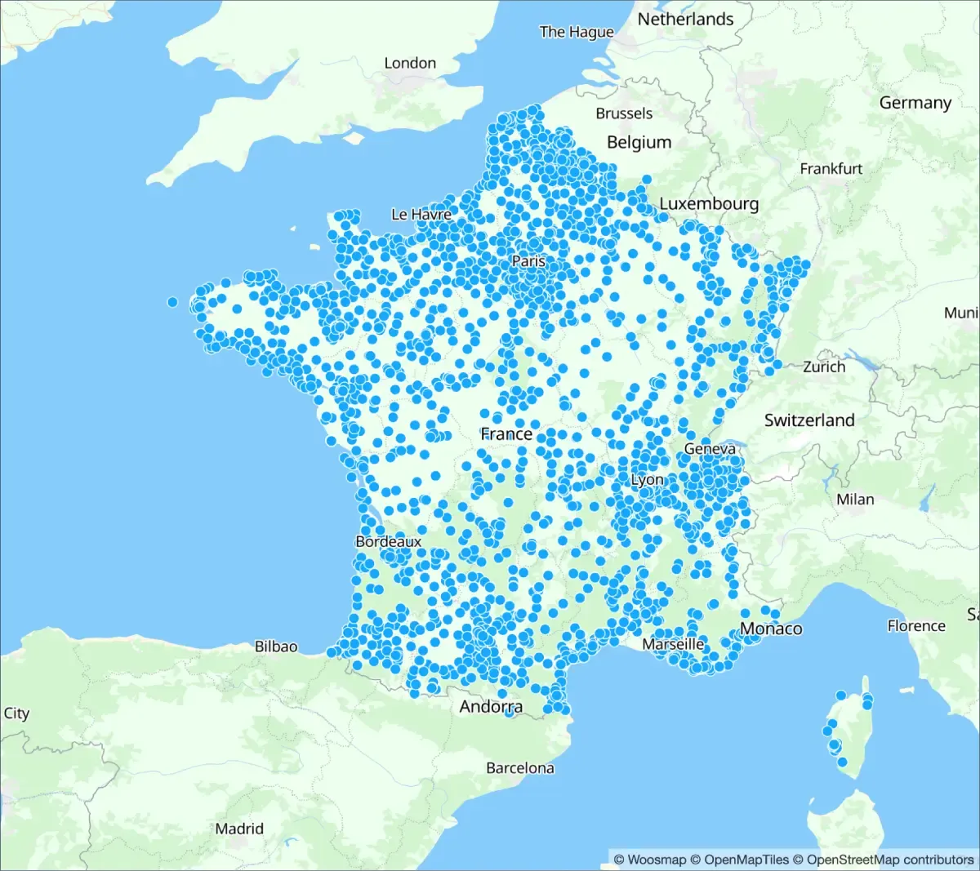Click the Le Havre city label

click(x=421, y=214)
